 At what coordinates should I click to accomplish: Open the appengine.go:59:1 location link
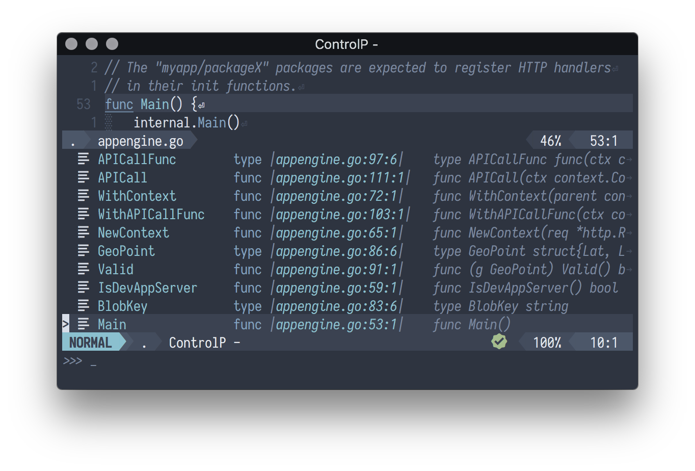[336, 288]
